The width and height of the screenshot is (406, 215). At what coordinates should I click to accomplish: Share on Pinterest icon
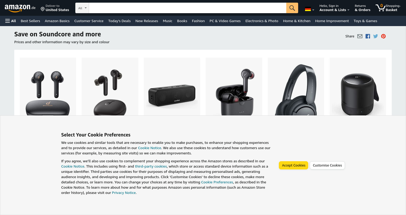[x=383, y=36]
